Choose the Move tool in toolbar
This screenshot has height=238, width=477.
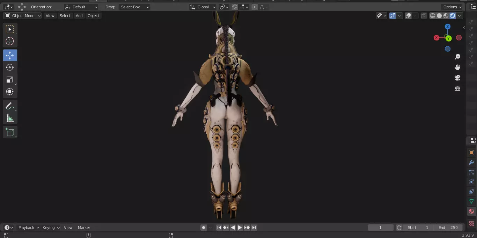(x=10, y=55)
